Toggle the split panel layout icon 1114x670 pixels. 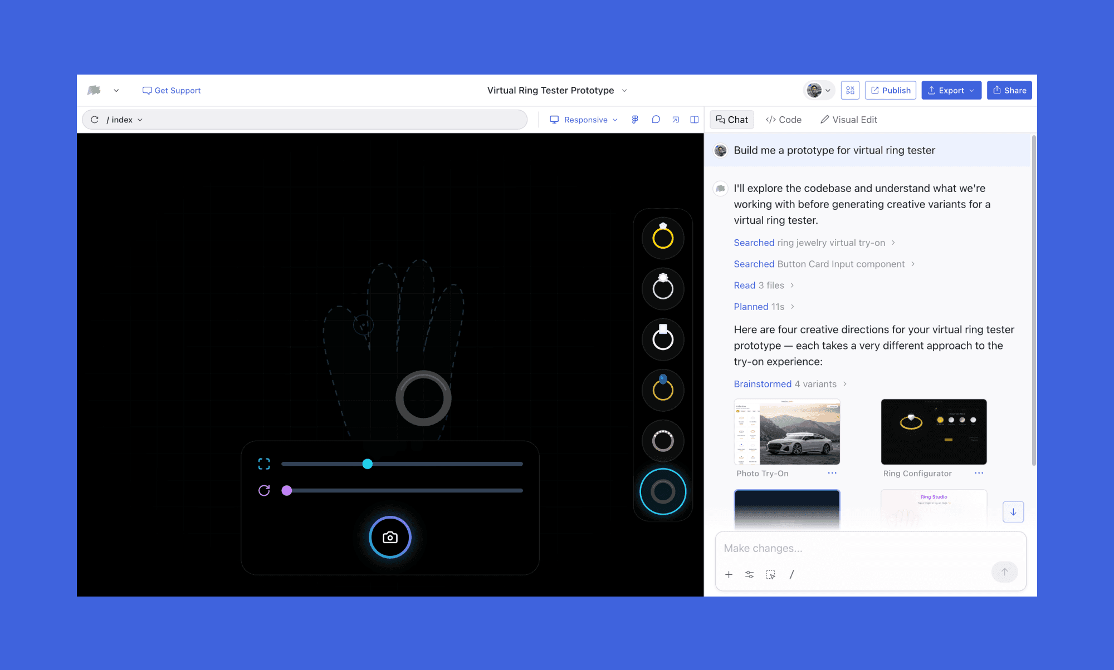pos(694,120)
